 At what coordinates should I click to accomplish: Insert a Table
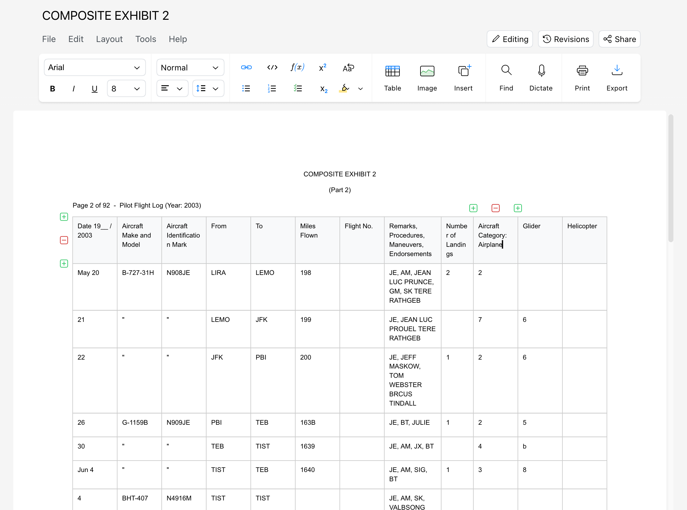pos(393,78)
